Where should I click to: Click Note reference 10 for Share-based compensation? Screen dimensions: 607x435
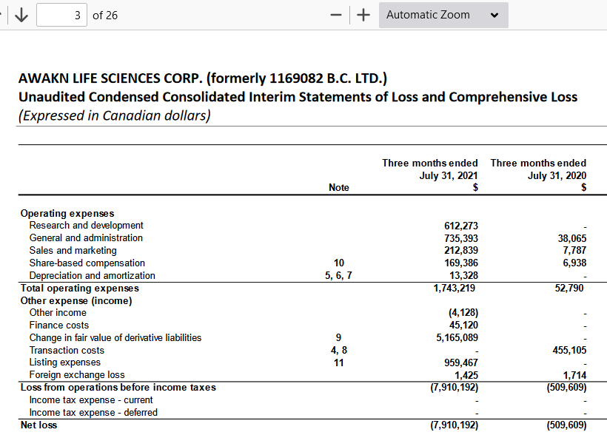click(x=339, y=263)
